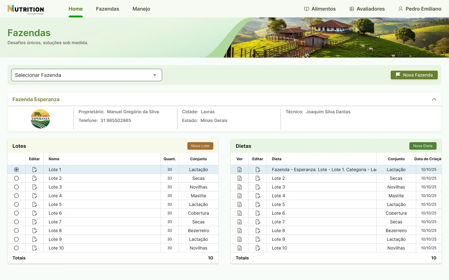Click the Novo Lote button
The width and height of the screenshot is (449, 280).
pos(200,146)
